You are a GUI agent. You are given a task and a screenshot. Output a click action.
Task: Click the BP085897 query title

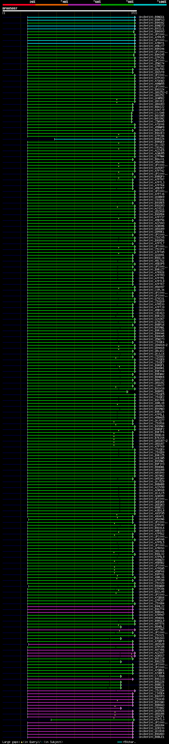[10, 9]
